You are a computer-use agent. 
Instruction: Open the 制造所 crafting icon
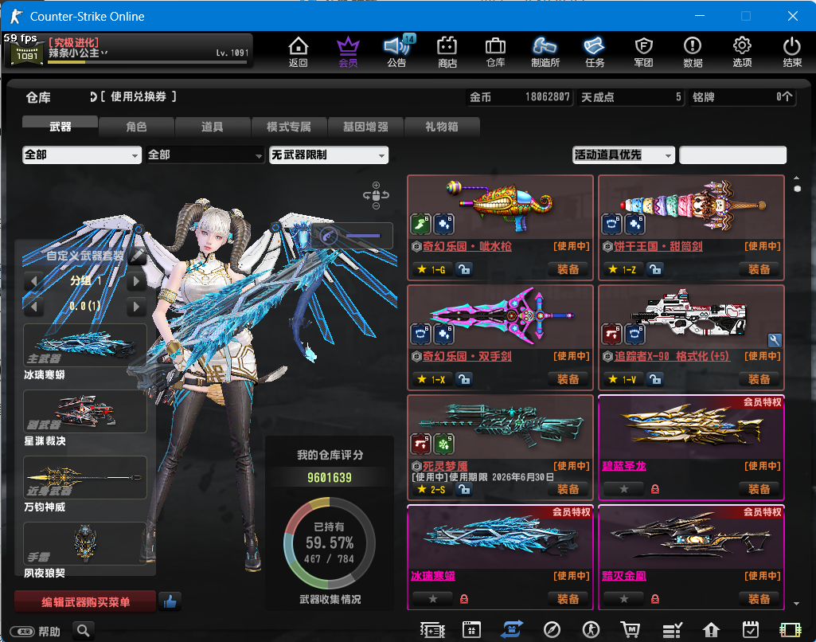coord(545,51)
